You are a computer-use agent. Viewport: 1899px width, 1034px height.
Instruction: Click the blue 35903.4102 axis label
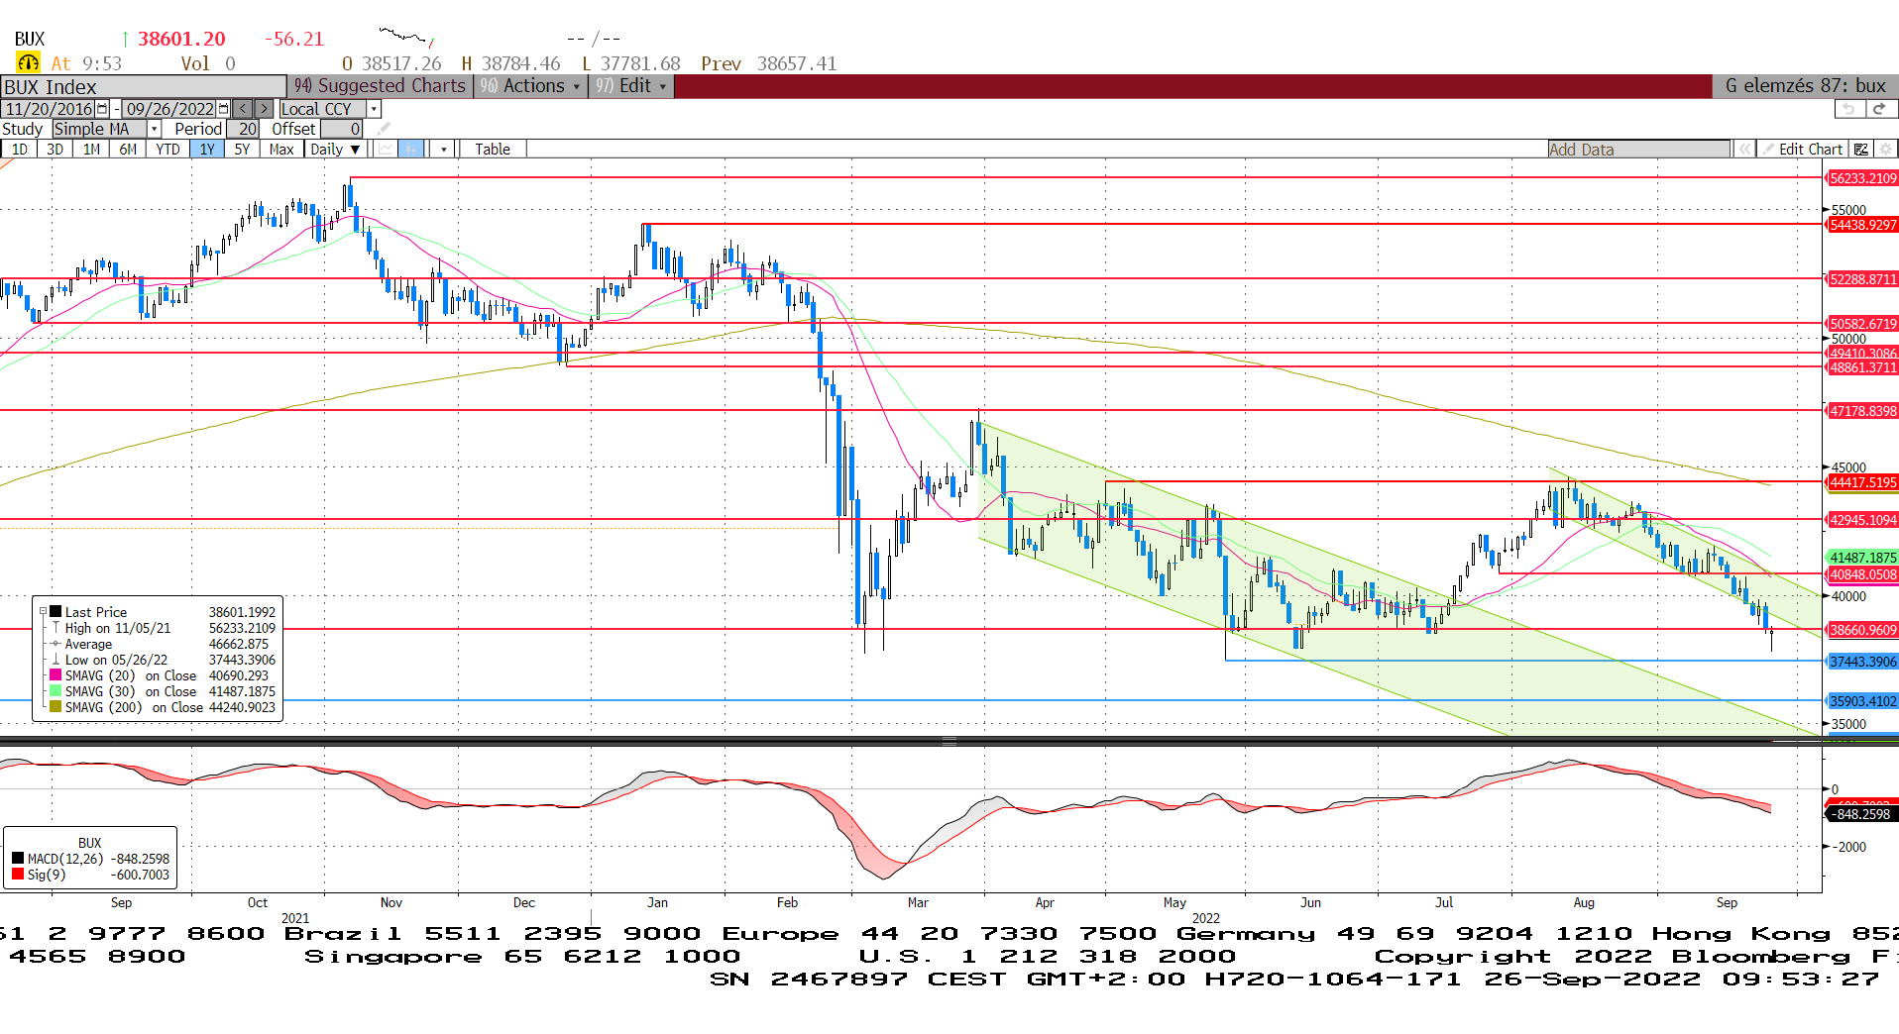[x=1862, y=701]
